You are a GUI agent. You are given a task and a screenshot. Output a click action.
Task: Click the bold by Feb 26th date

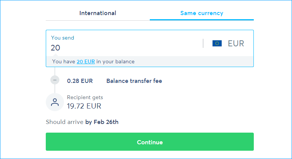(102, 122)
